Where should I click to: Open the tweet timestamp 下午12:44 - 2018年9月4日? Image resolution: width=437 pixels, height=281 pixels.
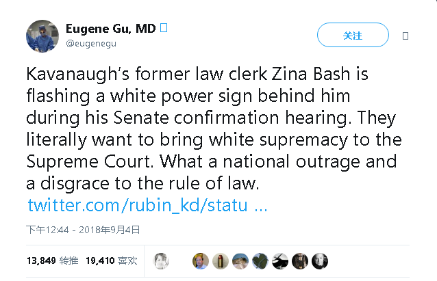coord(83,230)
